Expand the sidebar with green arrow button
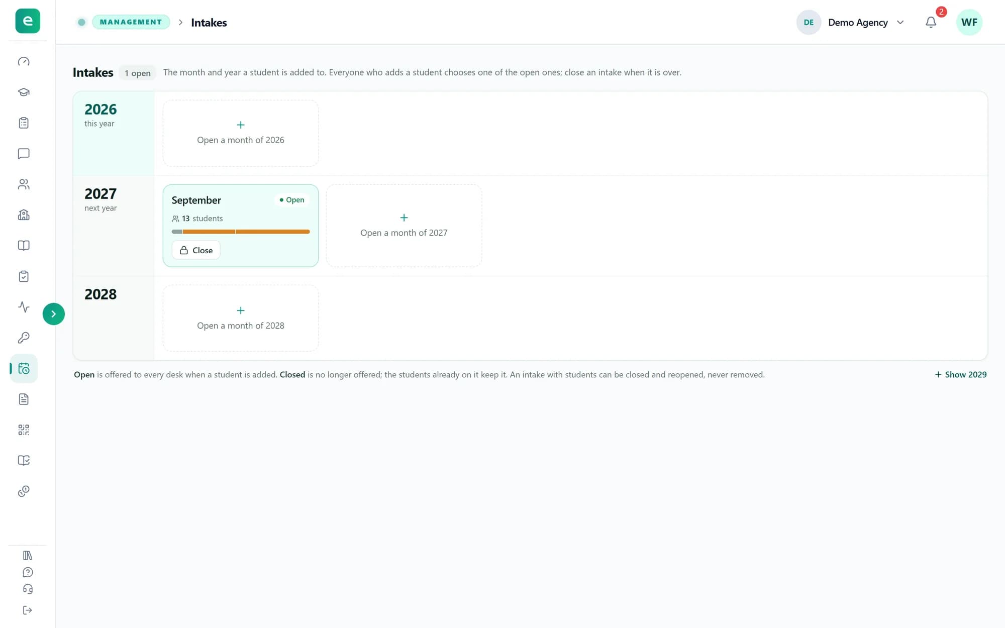This screenshot has height=628, width=1005. click(54, 314)
